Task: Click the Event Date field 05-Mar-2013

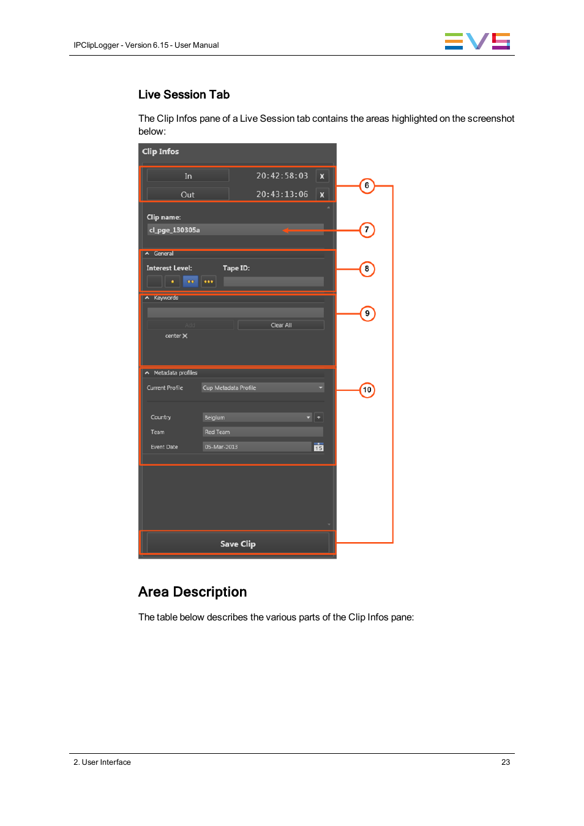Action: click(x=257, y=447)
